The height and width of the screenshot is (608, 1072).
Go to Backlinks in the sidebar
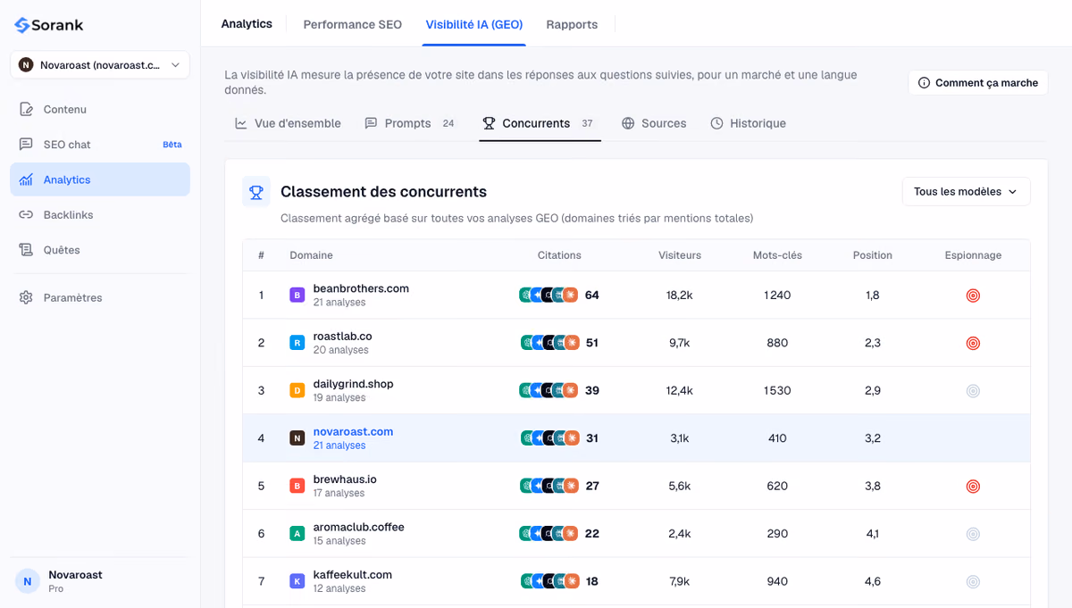point(100,215)
